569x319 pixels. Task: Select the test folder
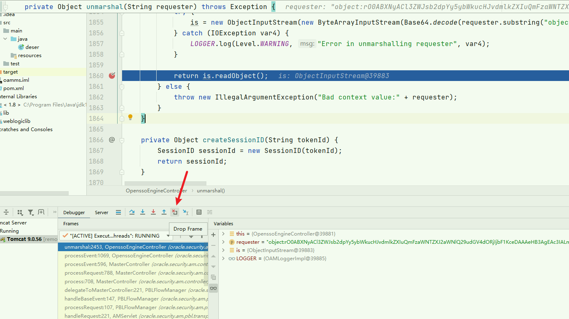click(15, 64)
